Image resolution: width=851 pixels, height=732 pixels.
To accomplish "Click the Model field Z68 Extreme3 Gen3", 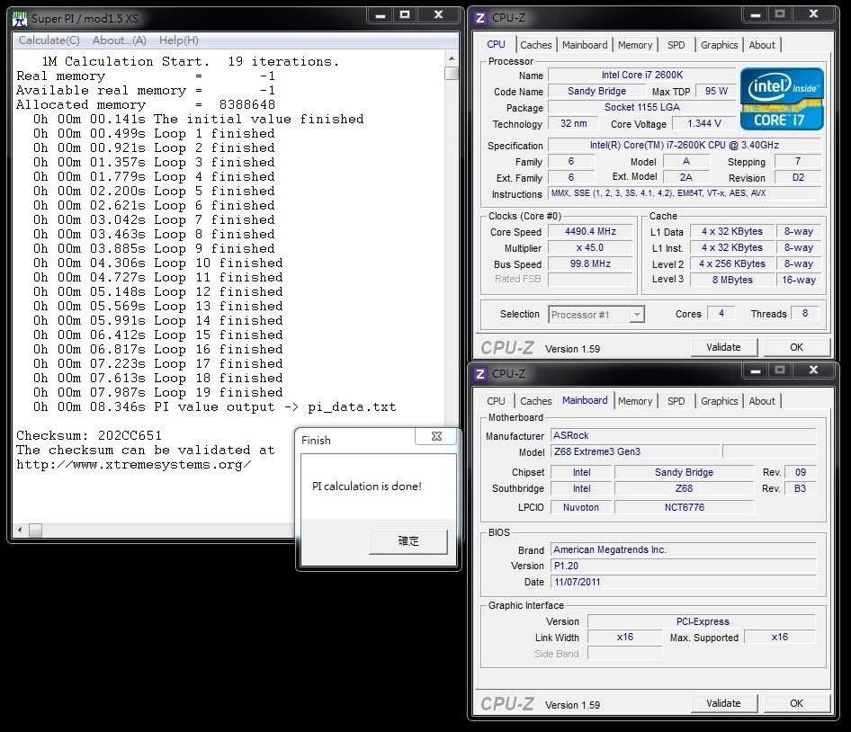I will coord(635,451).
